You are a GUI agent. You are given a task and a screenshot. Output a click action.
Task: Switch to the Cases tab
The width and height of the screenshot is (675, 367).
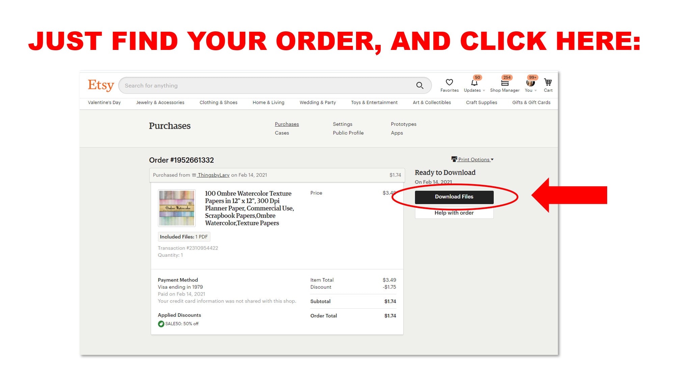282,133
